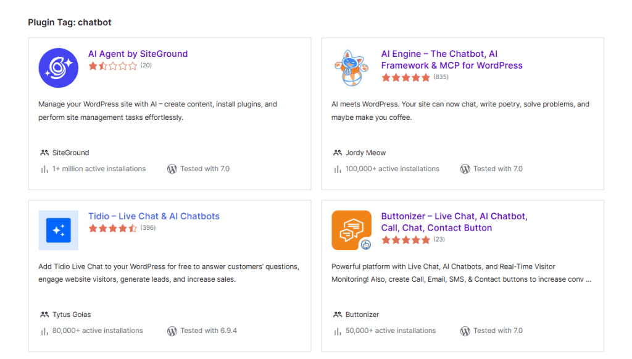Open AI Engine Chatbot Framework plugin title
The width and height of the screenshot is (632, 359).
coord(451,60)
